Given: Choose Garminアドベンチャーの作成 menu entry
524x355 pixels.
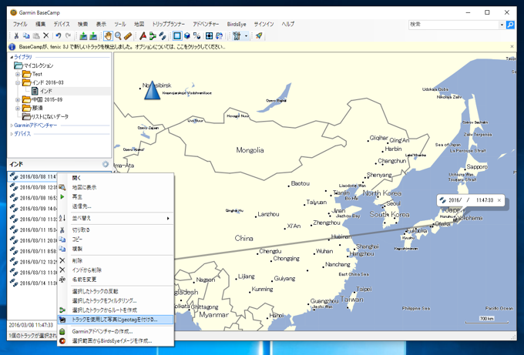Looking at the screenshot, I should pyautogui.click(x=116, y=332).
